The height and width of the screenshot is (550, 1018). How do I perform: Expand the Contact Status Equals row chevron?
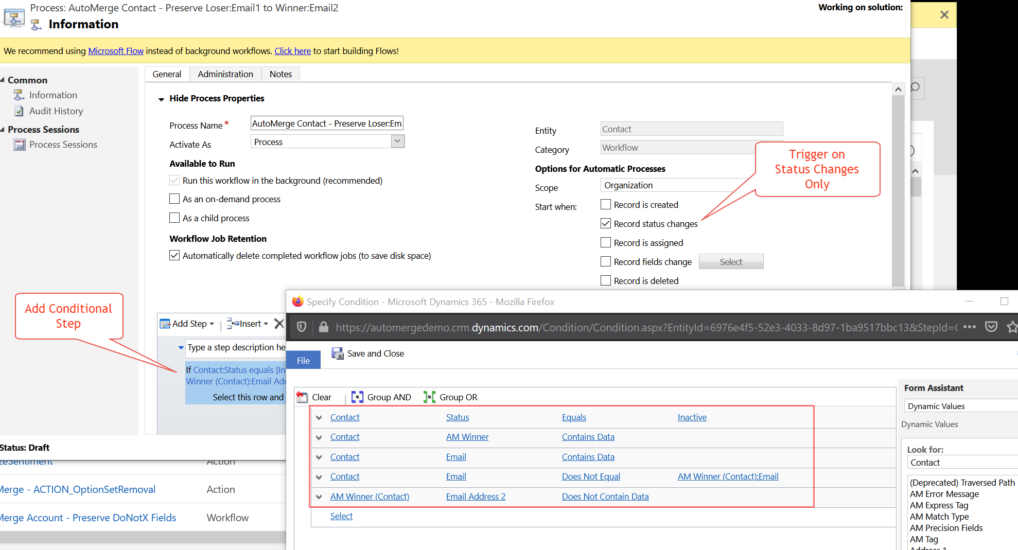(x=319, y=417)
